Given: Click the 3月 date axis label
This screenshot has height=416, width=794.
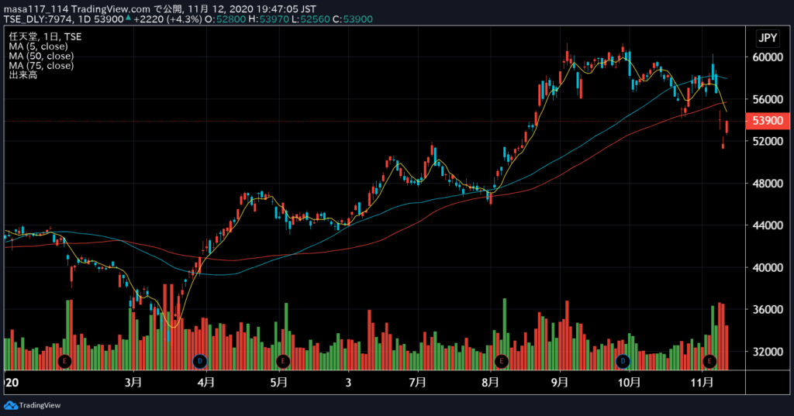Looking at the screenshot, I should click(x=133, y=382).
